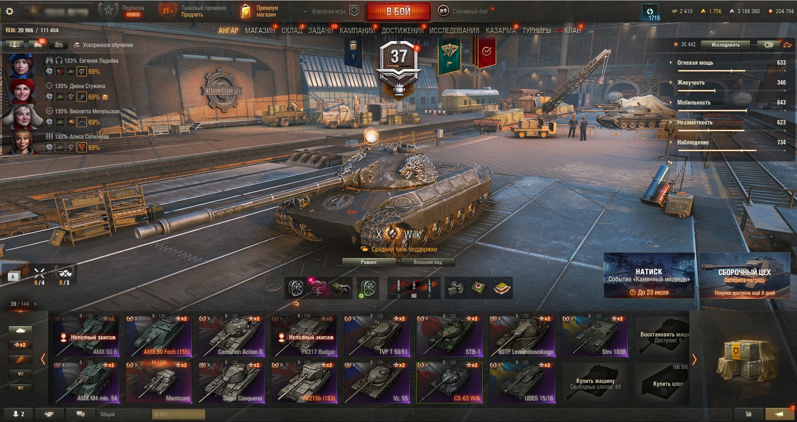
Task: Click the red В БОЙ button
Action: click(398, 11)
